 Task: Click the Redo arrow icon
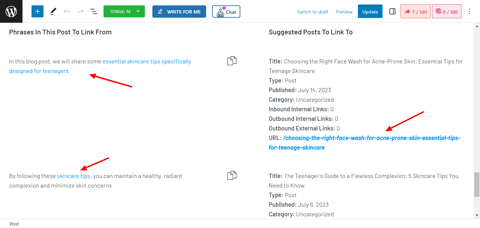tap(80, 12)
